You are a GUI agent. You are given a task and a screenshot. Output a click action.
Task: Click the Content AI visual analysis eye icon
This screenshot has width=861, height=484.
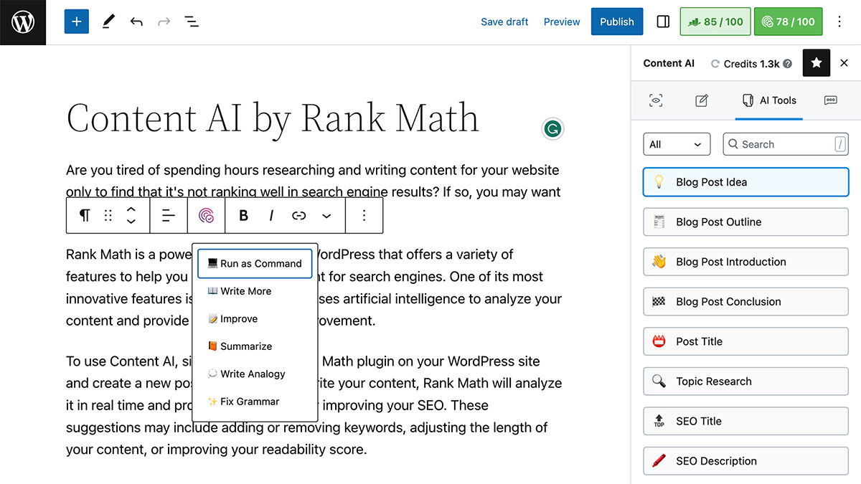pyautogui.click(x=656, y=100)
